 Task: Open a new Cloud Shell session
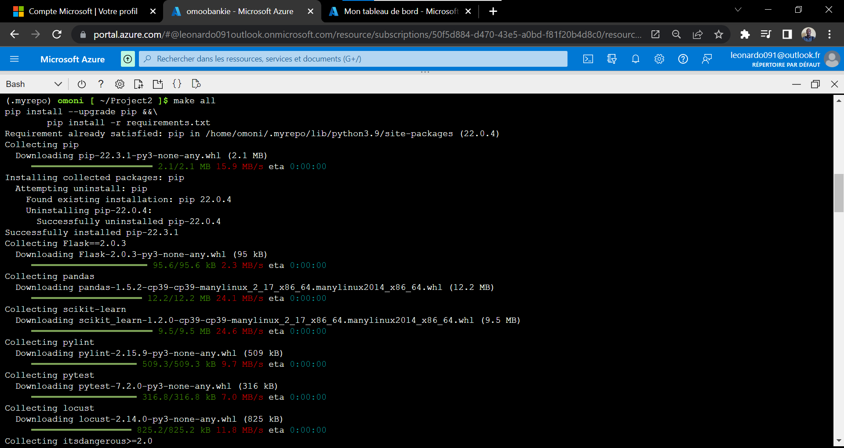(158, 84)
